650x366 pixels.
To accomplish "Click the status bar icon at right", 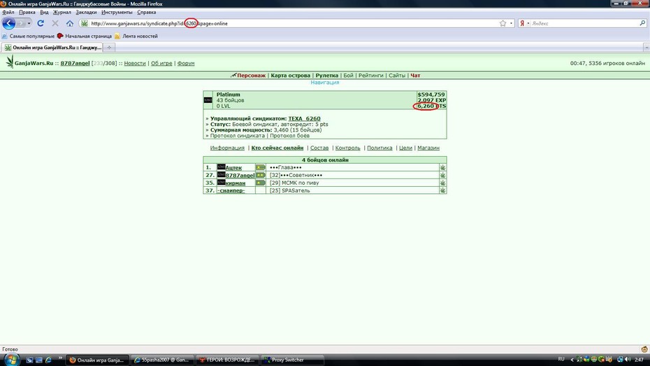I will tap(644, 349).
